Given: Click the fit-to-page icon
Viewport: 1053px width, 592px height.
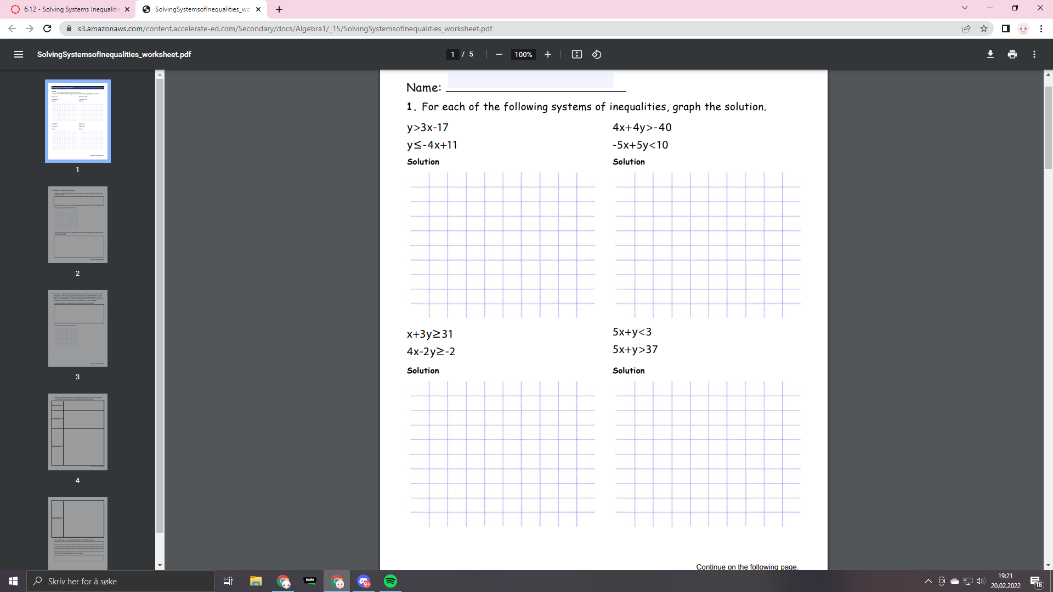Looking at the screenshot, I should point(576,54).
